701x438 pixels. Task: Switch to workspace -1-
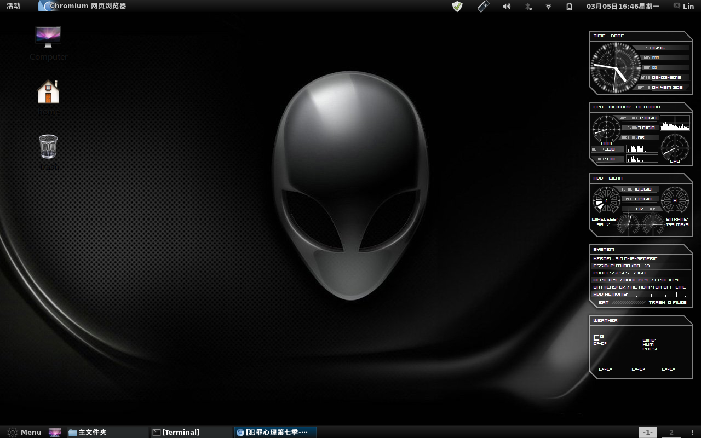pos(648,432)
